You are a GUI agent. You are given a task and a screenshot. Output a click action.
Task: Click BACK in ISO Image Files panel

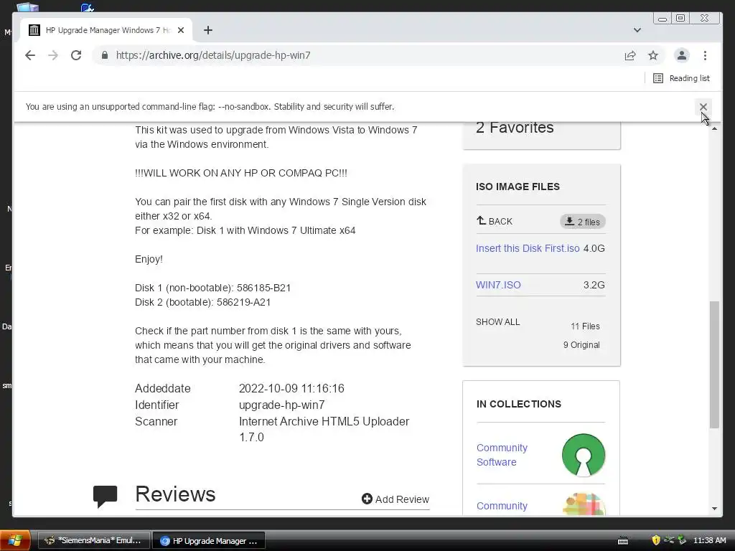[495, 221]
